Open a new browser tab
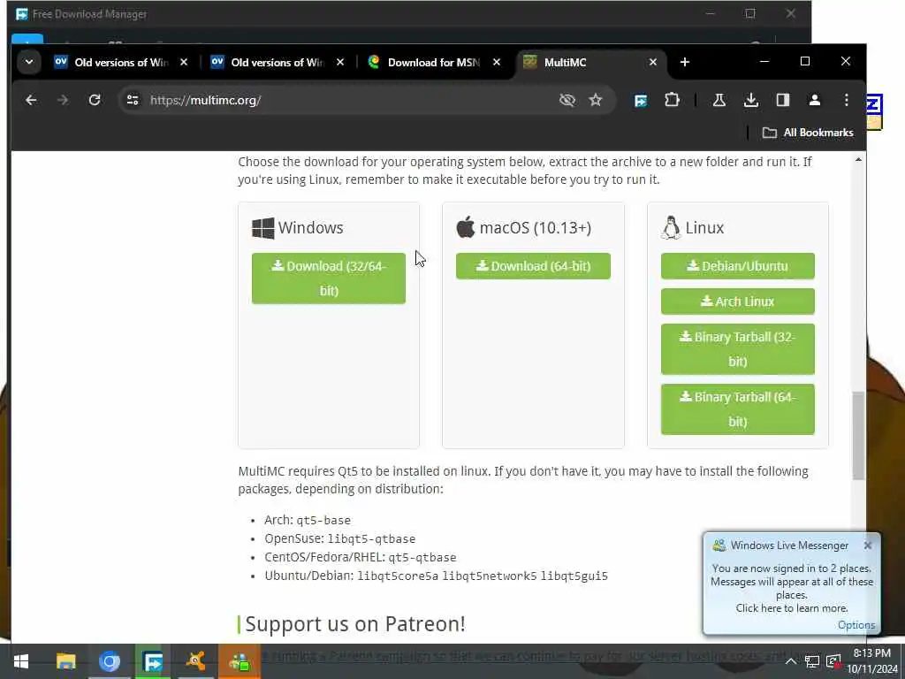Viewport: 905px width, 679px height. tap(685, 62)
